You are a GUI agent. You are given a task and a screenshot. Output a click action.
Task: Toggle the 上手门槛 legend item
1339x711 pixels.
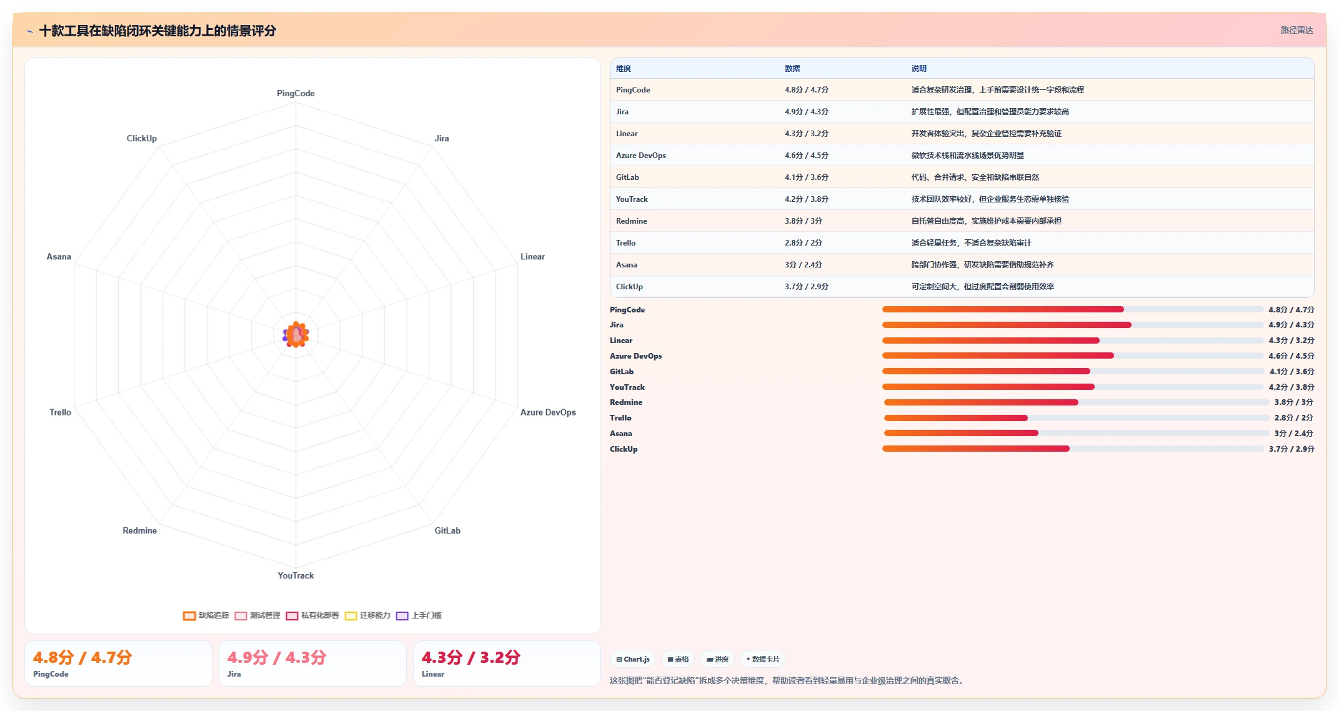[419, 615]
